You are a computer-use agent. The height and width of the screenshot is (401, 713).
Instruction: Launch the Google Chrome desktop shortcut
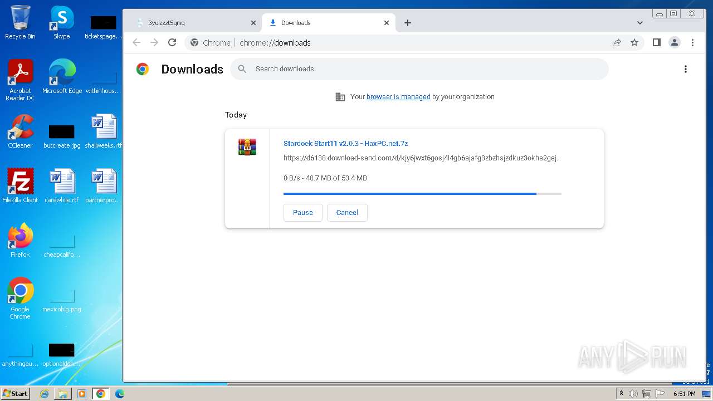[x=20, y=299]
